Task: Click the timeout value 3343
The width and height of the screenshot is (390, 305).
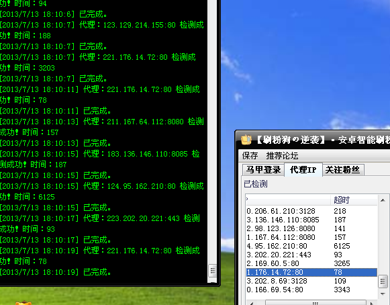Action: 342,290
